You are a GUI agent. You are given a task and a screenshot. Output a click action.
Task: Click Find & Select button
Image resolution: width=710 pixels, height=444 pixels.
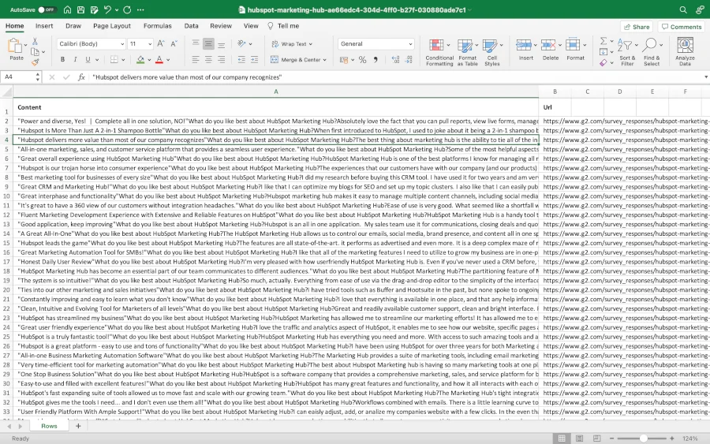[x=652, y=52]
